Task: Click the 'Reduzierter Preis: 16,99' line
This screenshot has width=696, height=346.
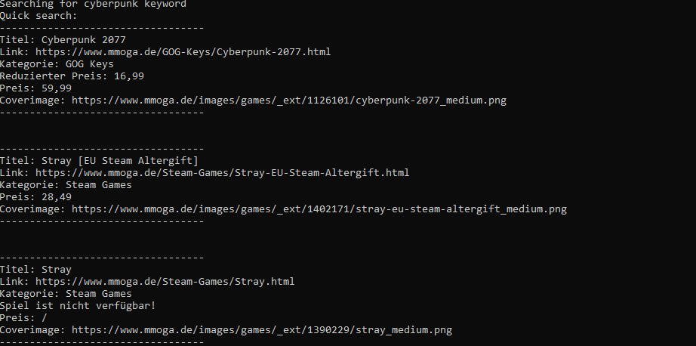Action: click(x=72, y=76)
